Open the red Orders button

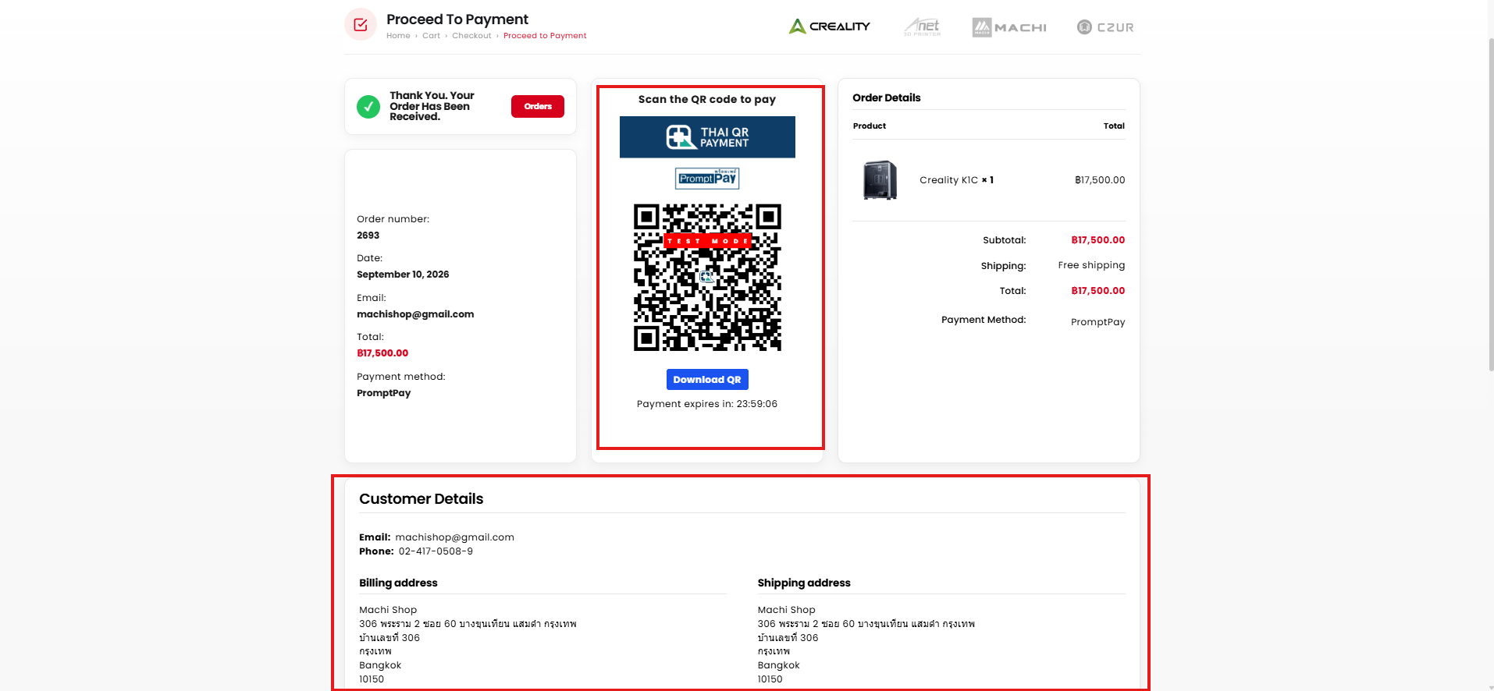pyautogui.click(x=538, y=106)
